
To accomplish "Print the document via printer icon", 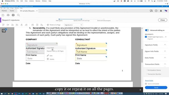I will (13, 15).
